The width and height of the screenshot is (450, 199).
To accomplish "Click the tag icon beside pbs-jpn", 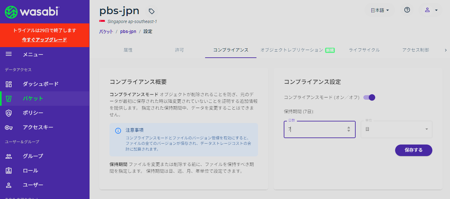I will (x=151, y=11).
